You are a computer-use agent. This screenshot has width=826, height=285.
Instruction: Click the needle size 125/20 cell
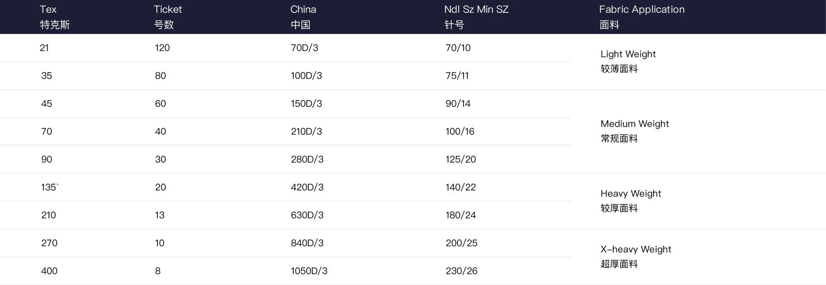pyautogui.click(x=460, y=160)
